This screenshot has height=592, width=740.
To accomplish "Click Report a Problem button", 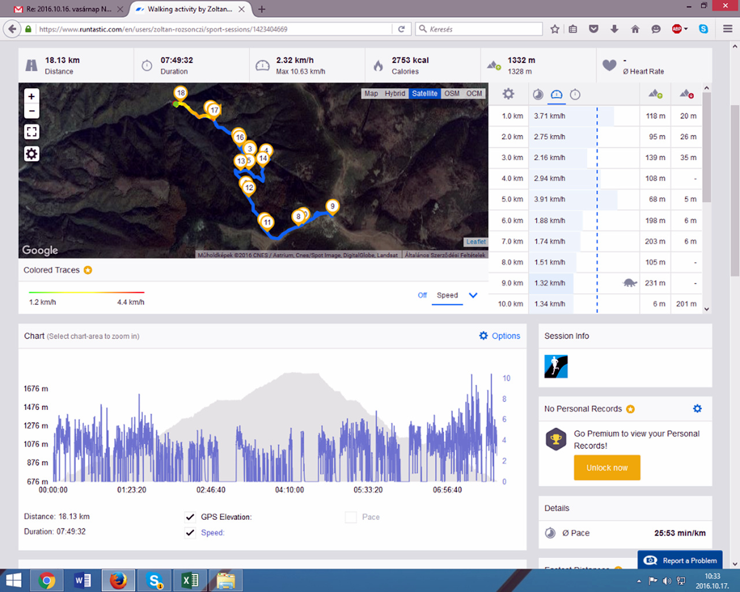I will pyautogui.click(x=680, y=561).
